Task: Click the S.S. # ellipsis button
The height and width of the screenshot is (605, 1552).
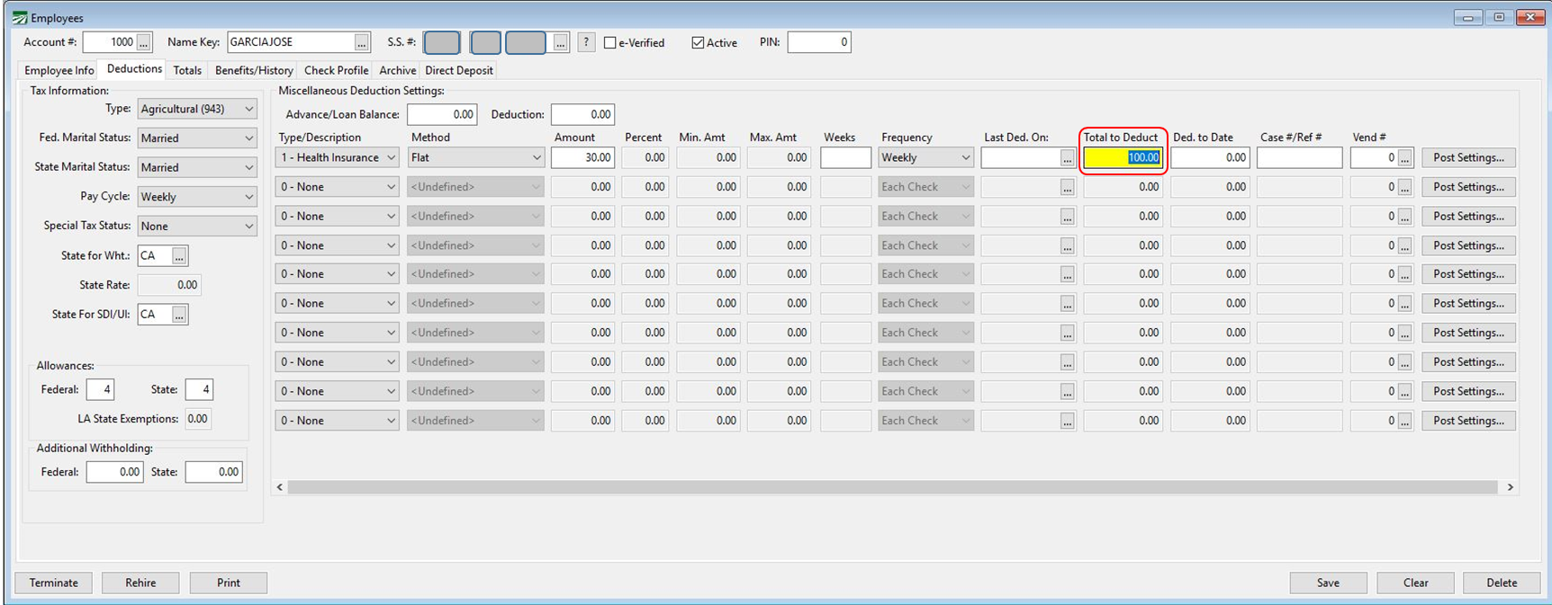Action: [560, 42]
